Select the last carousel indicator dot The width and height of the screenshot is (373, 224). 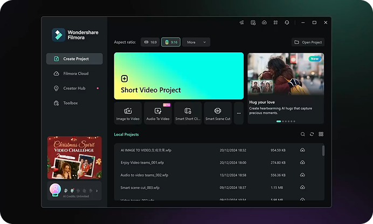click(294, 121)
